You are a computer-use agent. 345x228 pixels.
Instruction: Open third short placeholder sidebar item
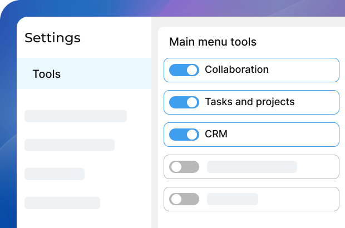tap(55, 174)
